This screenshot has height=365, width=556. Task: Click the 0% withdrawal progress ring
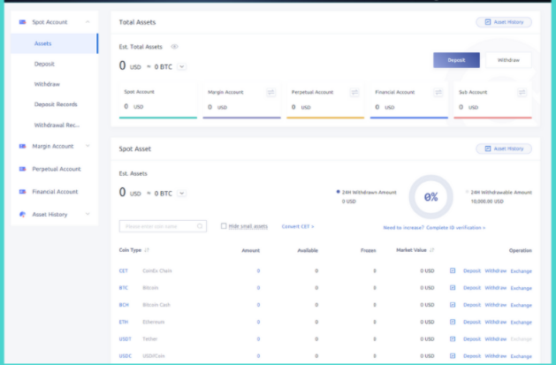(x=430, y=197)
